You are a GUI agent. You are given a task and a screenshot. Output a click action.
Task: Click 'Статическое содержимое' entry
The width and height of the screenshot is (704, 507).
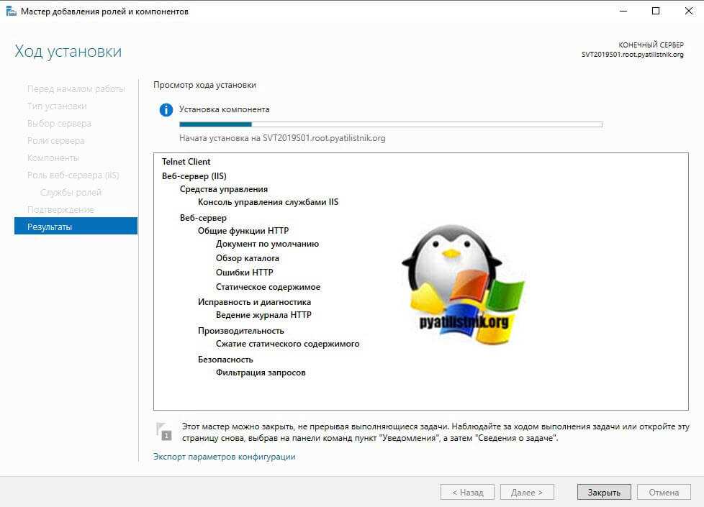click(268, 287)
